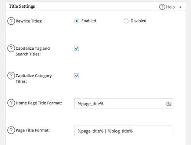Screen dimensions: 191x145
Task: Click help icon next to Home Page Title Format
Action: click(x=11, y=103)
